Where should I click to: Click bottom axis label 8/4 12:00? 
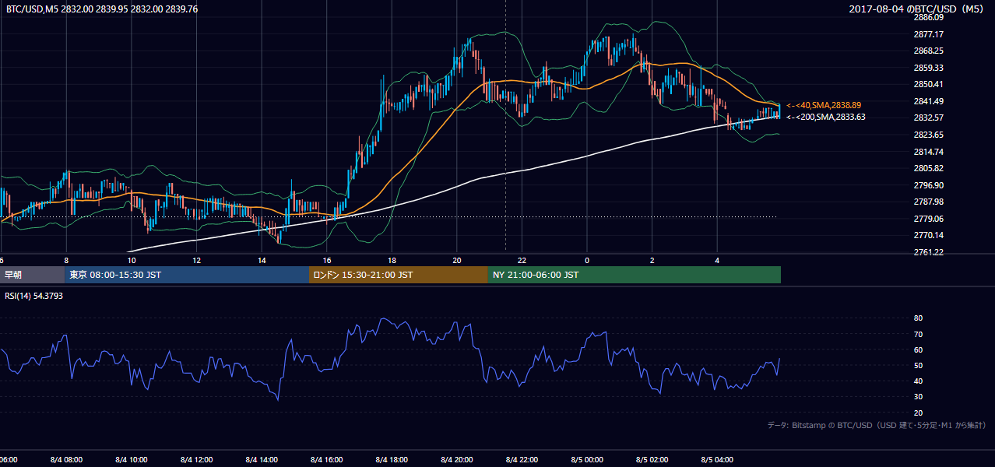click(196, 460)
